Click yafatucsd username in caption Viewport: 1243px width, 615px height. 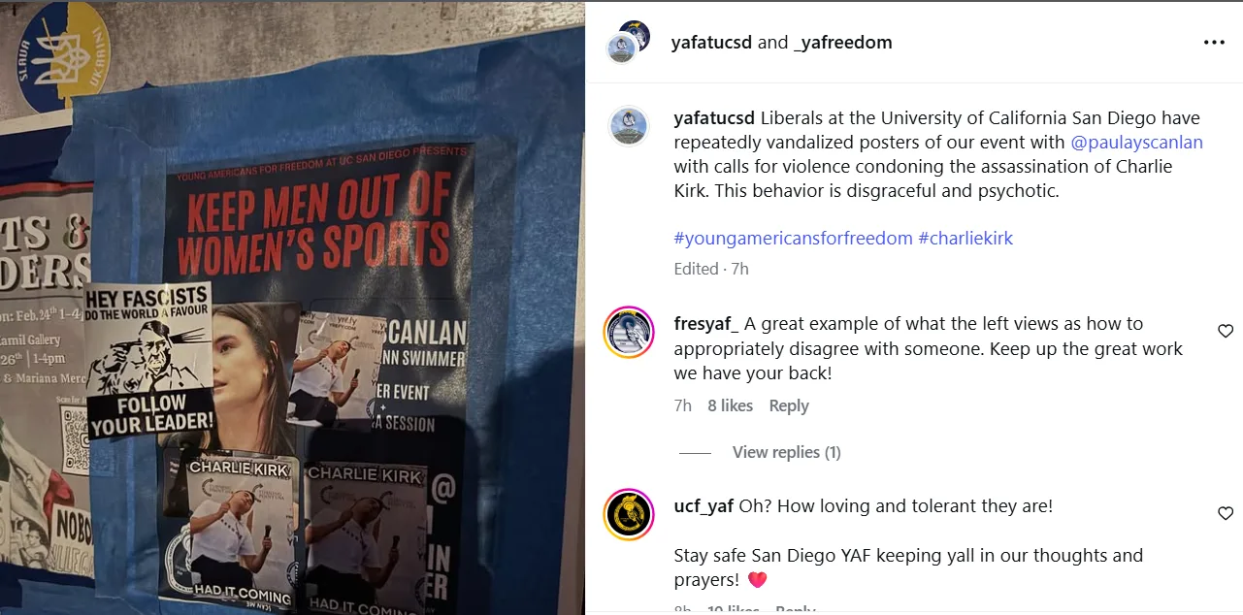coord(714,118)
